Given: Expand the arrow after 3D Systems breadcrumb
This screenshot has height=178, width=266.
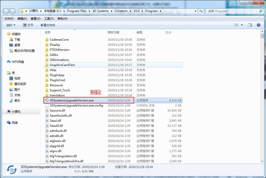Looking at the screenshot, I should 112,11.
